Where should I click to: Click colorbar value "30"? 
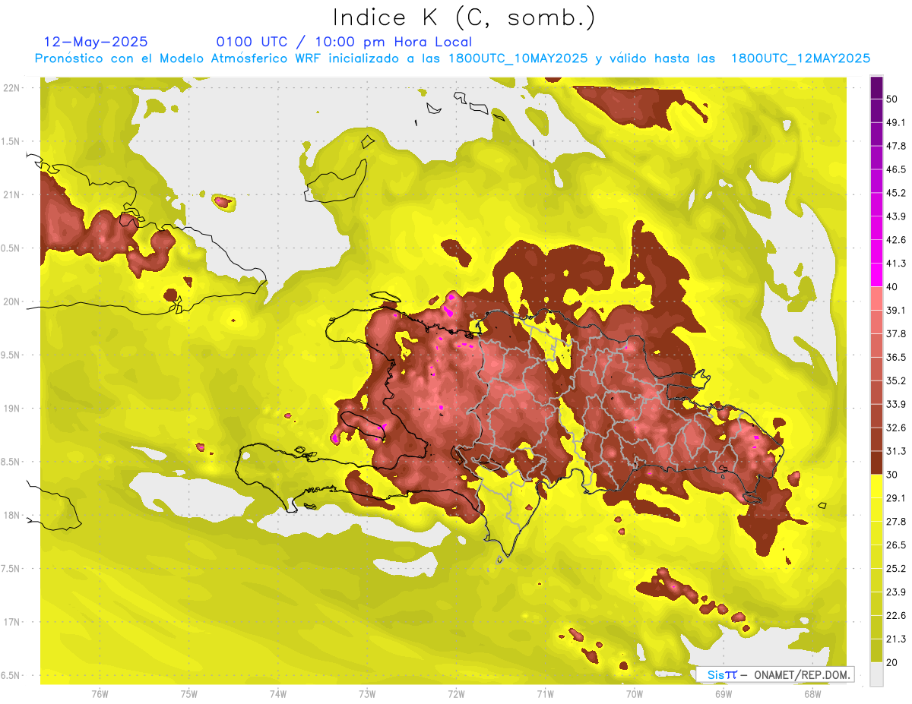891,475
